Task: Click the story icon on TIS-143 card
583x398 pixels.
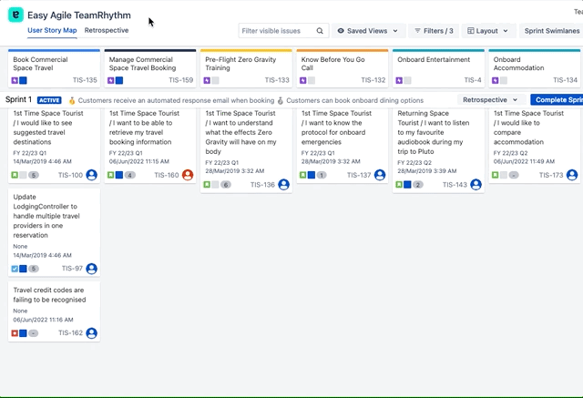Action: [398, 185]
